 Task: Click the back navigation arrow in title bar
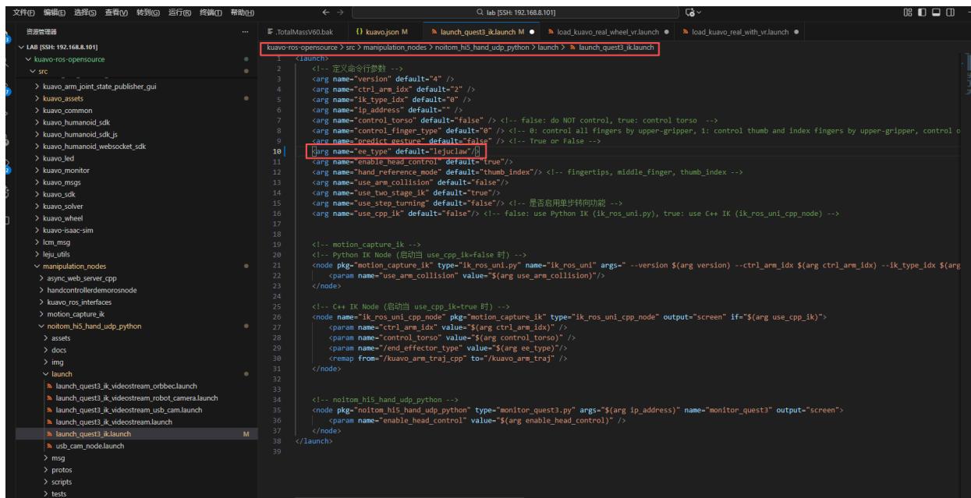coord(325,12)
